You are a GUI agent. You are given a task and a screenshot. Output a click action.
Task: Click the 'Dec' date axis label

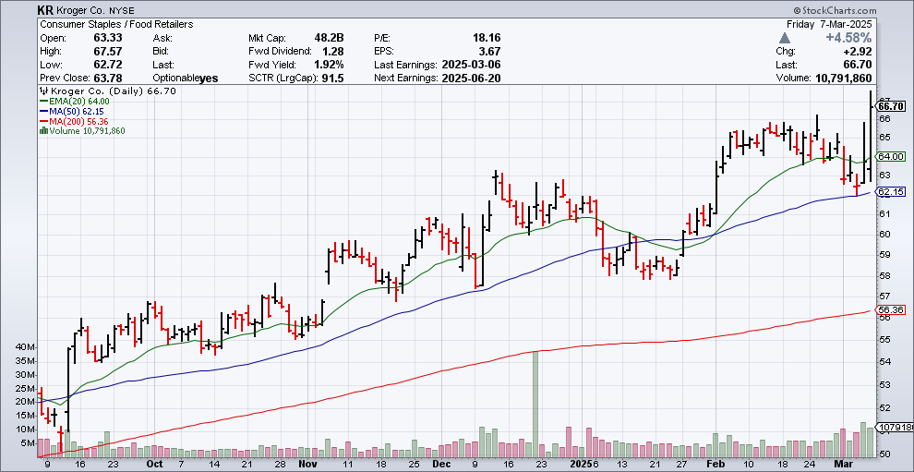440,465
